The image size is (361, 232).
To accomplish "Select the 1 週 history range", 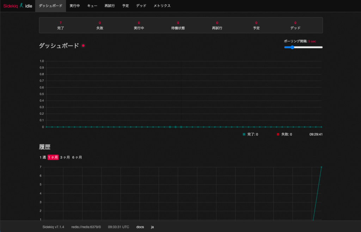I will click(x=43, y=157).
